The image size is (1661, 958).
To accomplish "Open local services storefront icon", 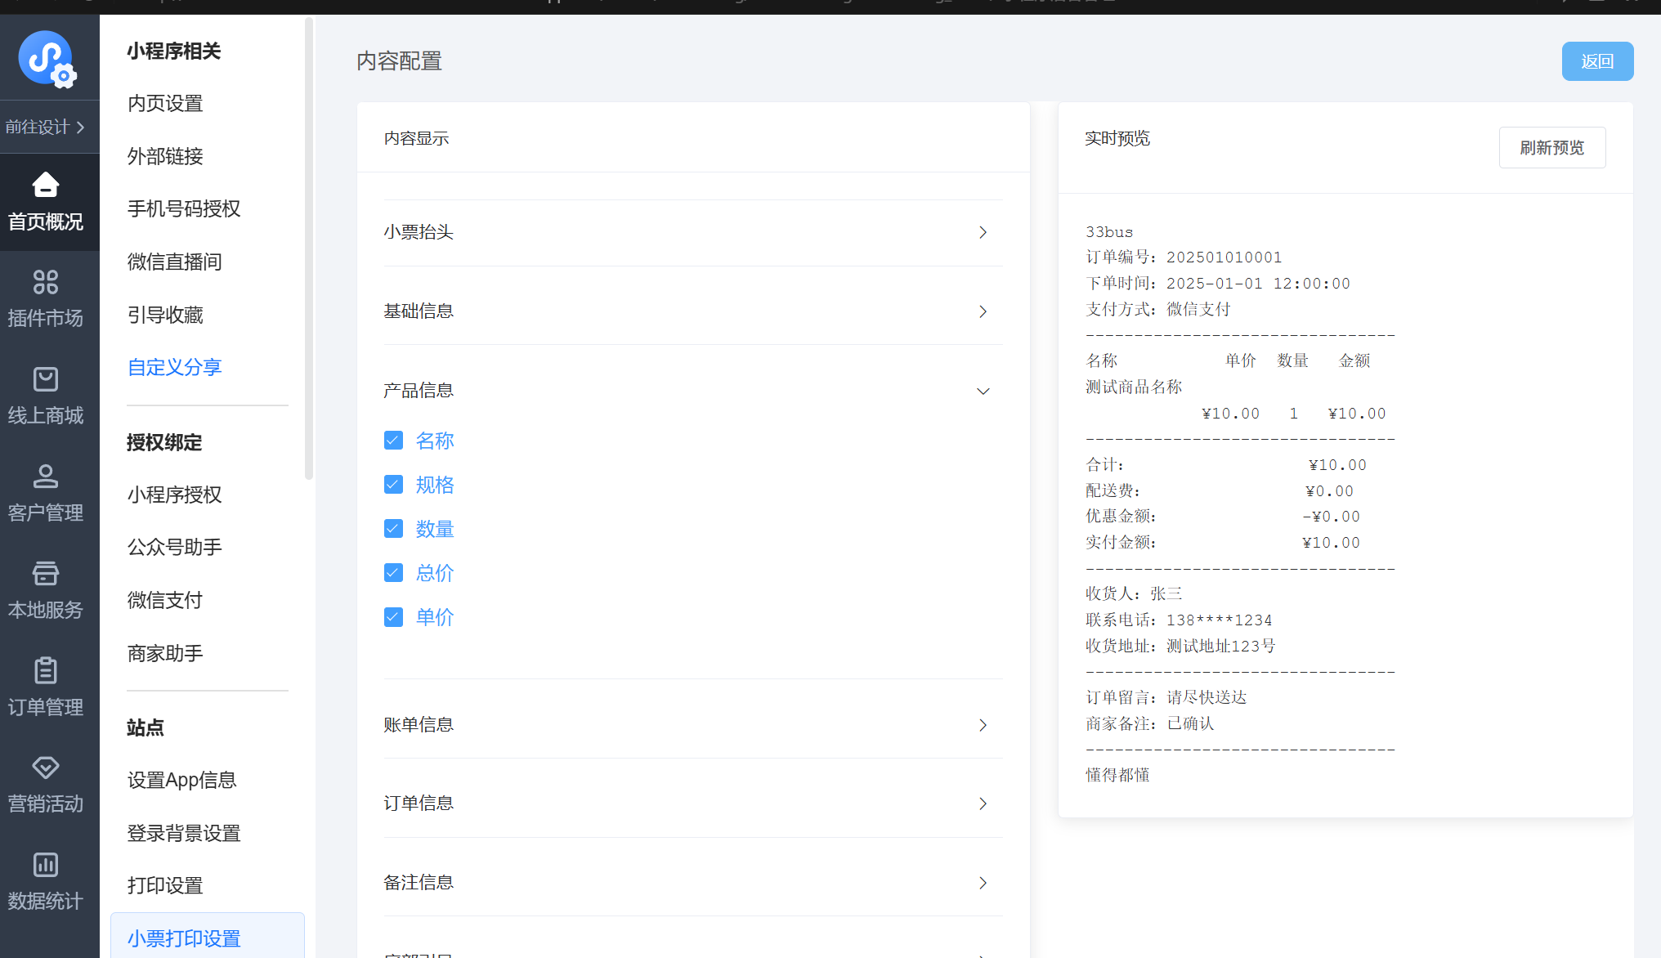I will 46,573.
